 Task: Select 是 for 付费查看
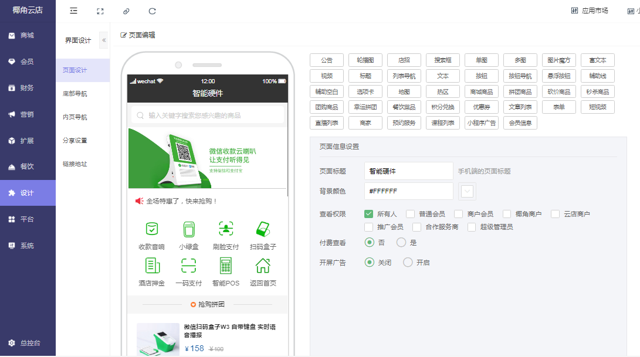pyautogui.click(x=401, y=242)
